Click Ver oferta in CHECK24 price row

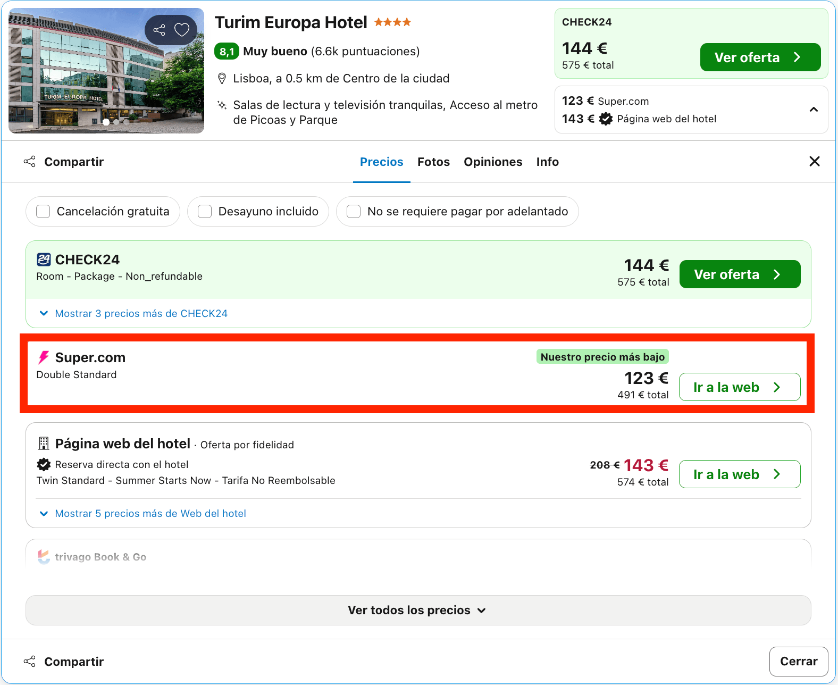pyautogui.click(x=740, y=274)
